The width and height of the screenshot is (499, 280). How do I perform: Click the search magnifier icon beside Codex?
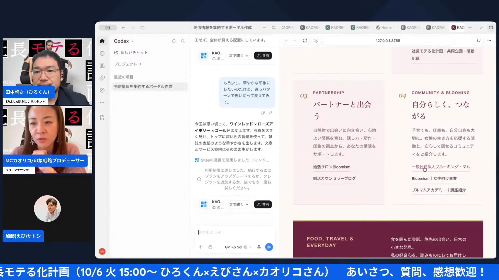pyautogui.click(x=183, y=41)
